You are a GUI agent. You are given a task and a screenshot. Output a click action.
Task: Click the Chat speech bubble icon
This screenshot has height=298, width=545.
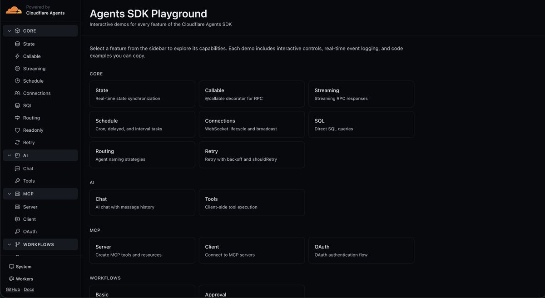17,169
